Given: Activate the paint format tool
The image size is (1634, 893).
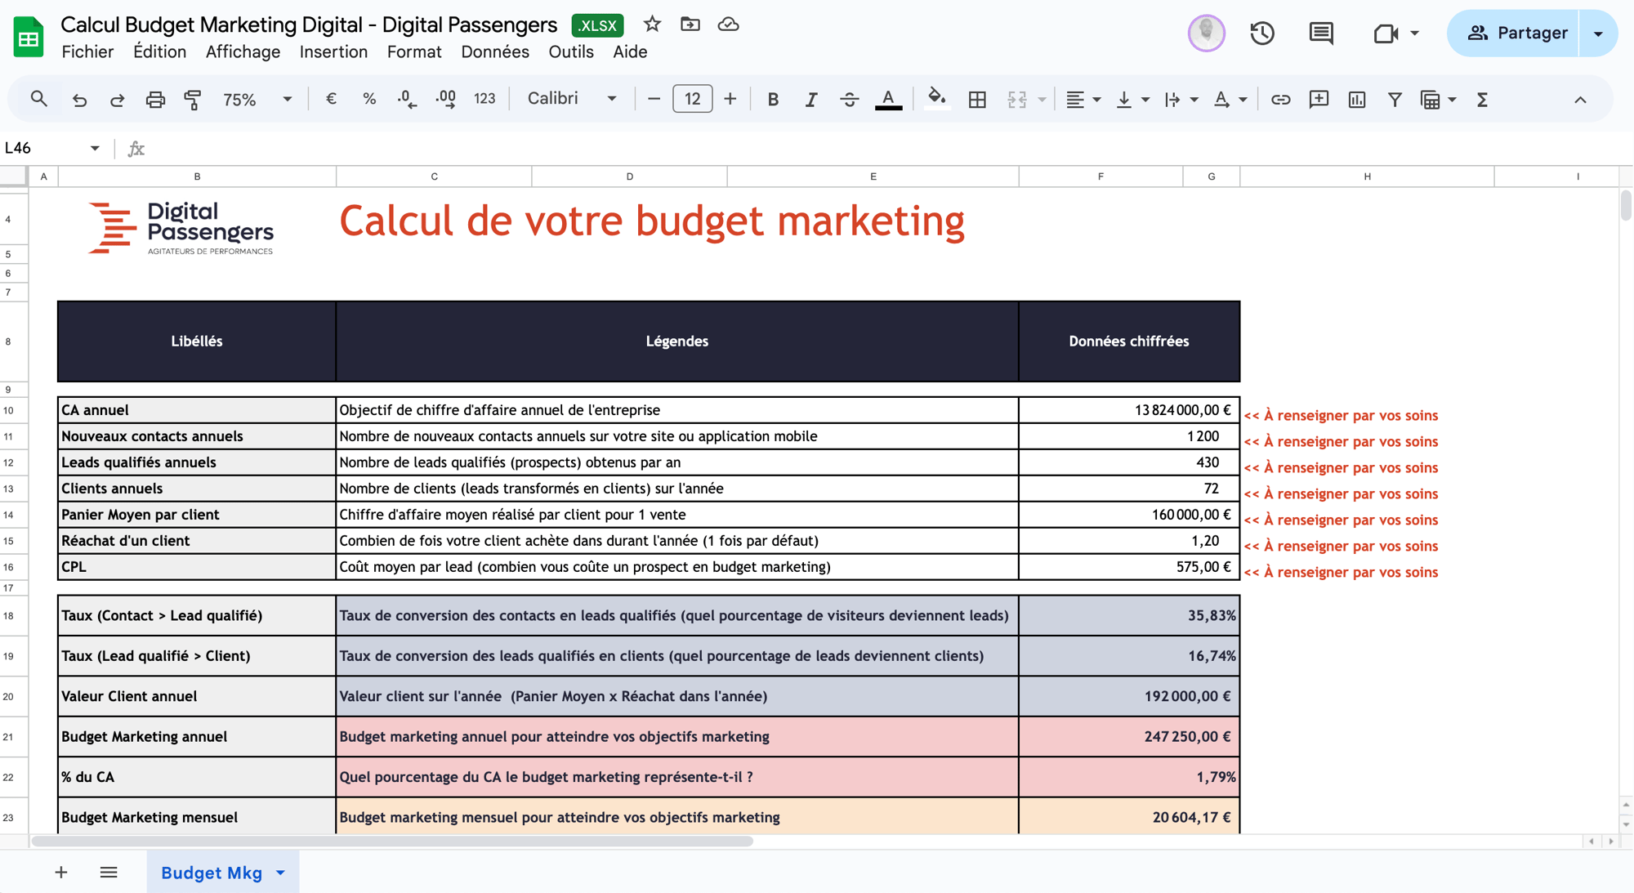Looking at the screenshot, I should [193, 99].
